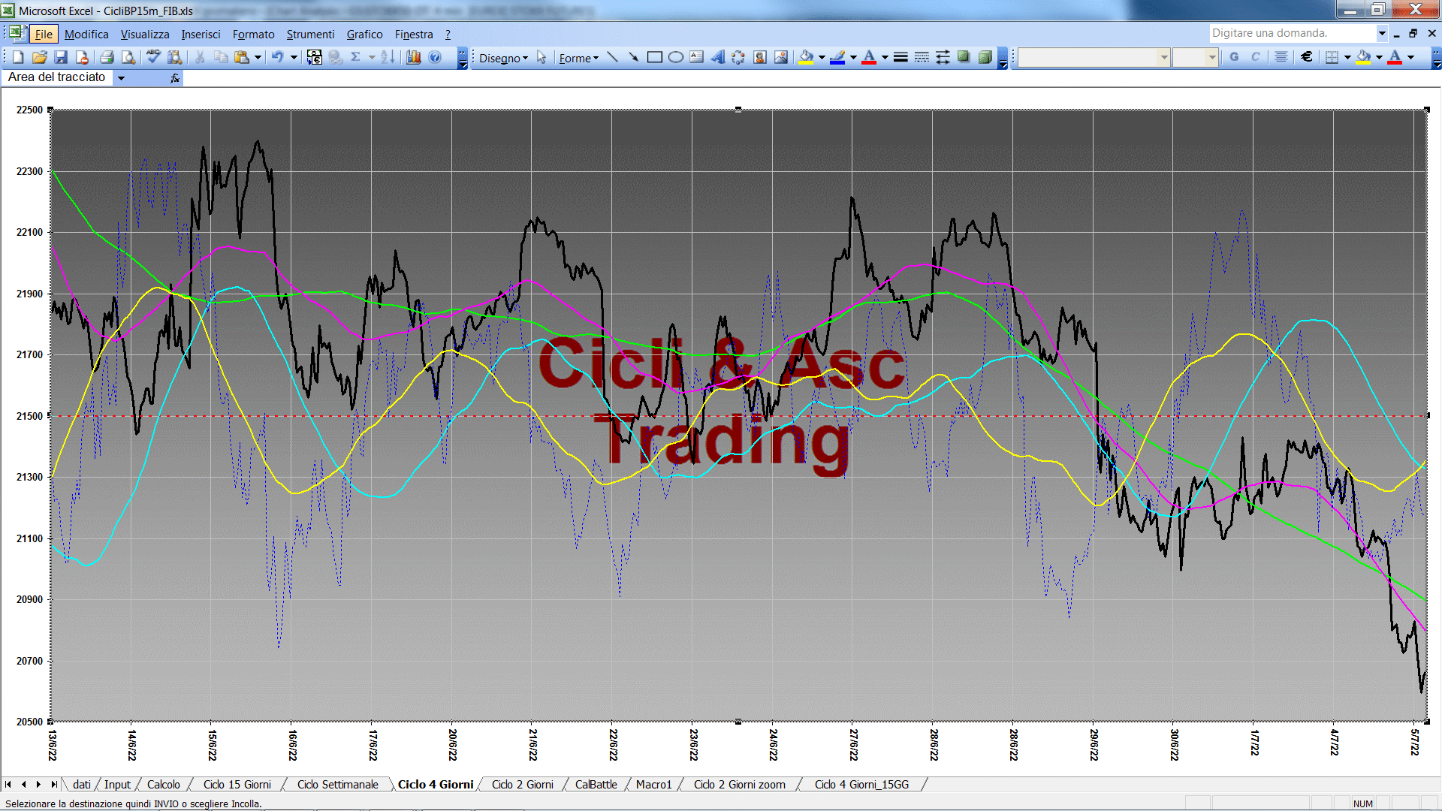
Task: Switch to Ciclo 2 Giorni zoom sheet
Action: tap(739, 785)
